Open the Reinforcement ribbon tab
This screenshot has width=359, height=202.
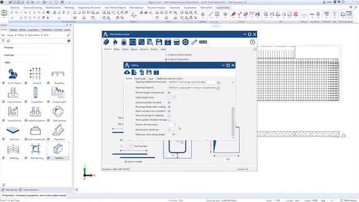tap(53, 7)
